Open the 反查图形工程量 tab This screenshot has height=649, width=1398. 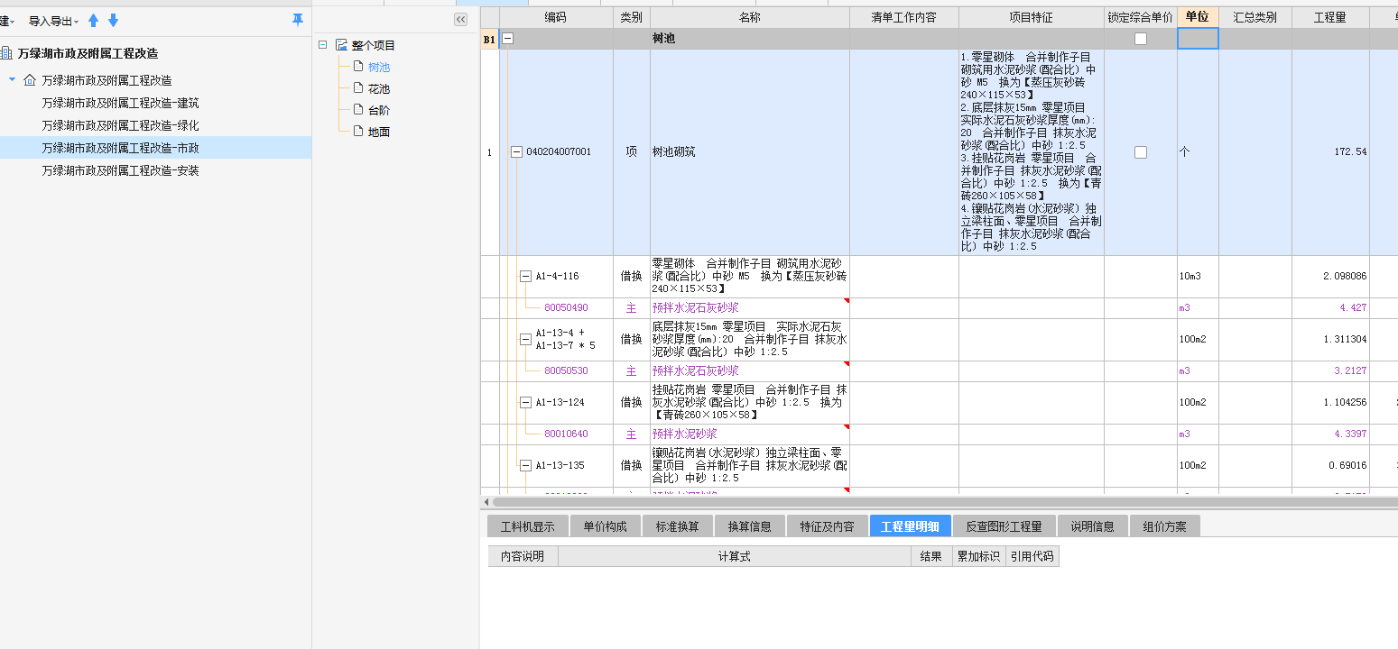pyautogui.click(x=1004, y=526)
